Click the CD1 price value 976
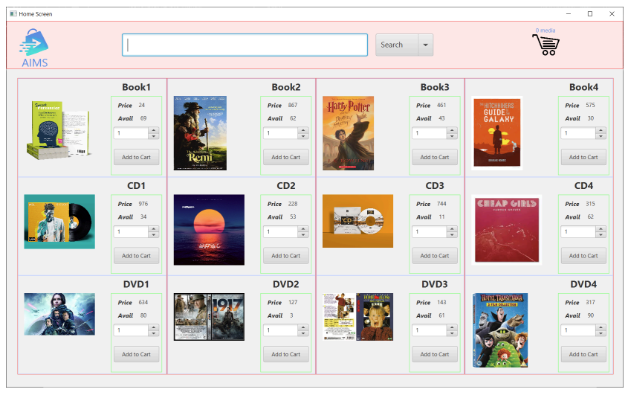This screenshot has width=628, height=395. coord(143,204)
